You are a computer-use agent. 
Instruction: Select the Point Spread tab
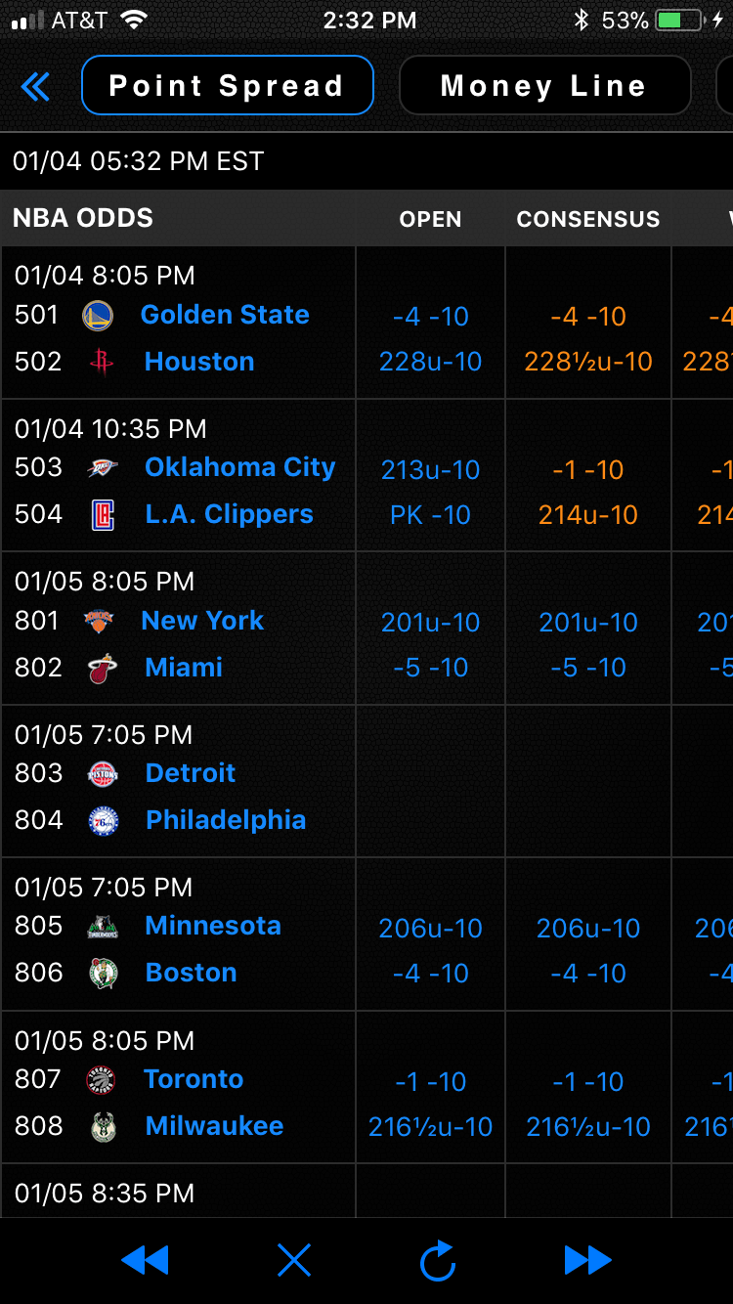click(x=227, y=86)
